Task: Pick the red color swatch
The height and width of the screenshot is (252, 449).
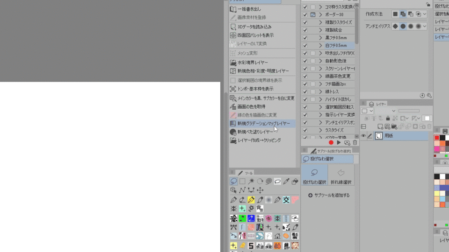Action: pyautogui.click(x=437, y=138)
